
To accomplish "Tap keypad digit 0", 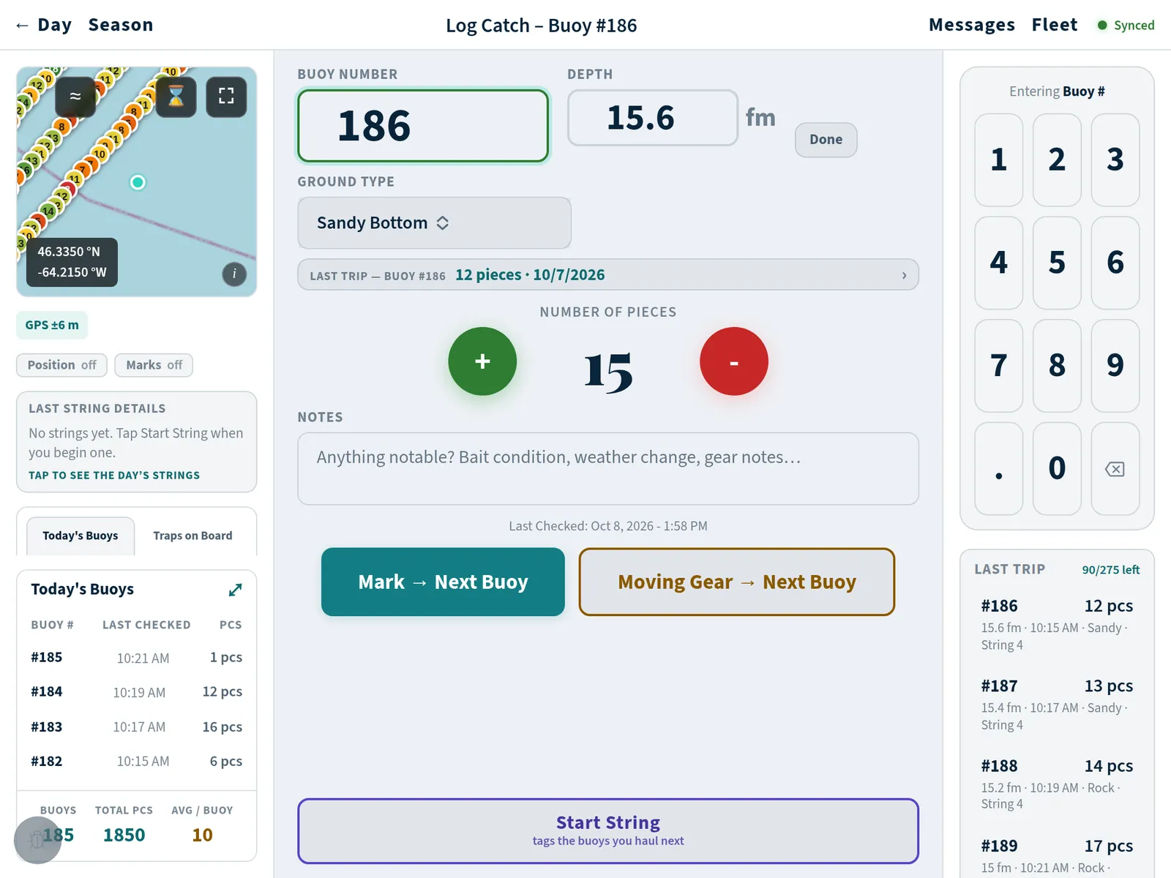I will 1057,469.
